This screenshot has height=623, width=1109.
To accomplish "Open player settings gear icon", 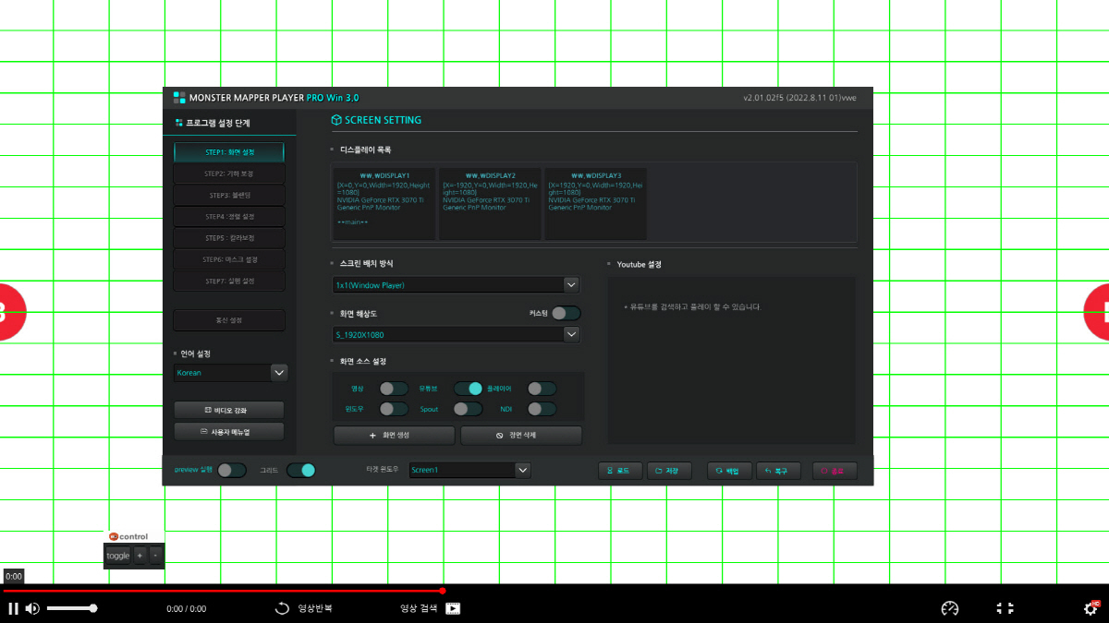I will 1091,608.
